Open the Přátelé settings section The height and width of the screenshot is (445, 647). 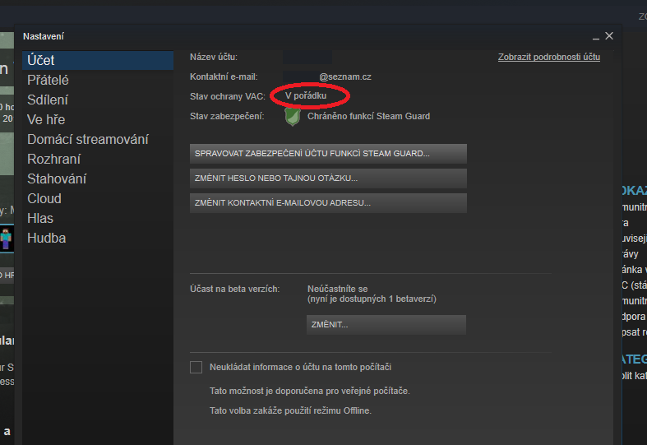(48, 80)
